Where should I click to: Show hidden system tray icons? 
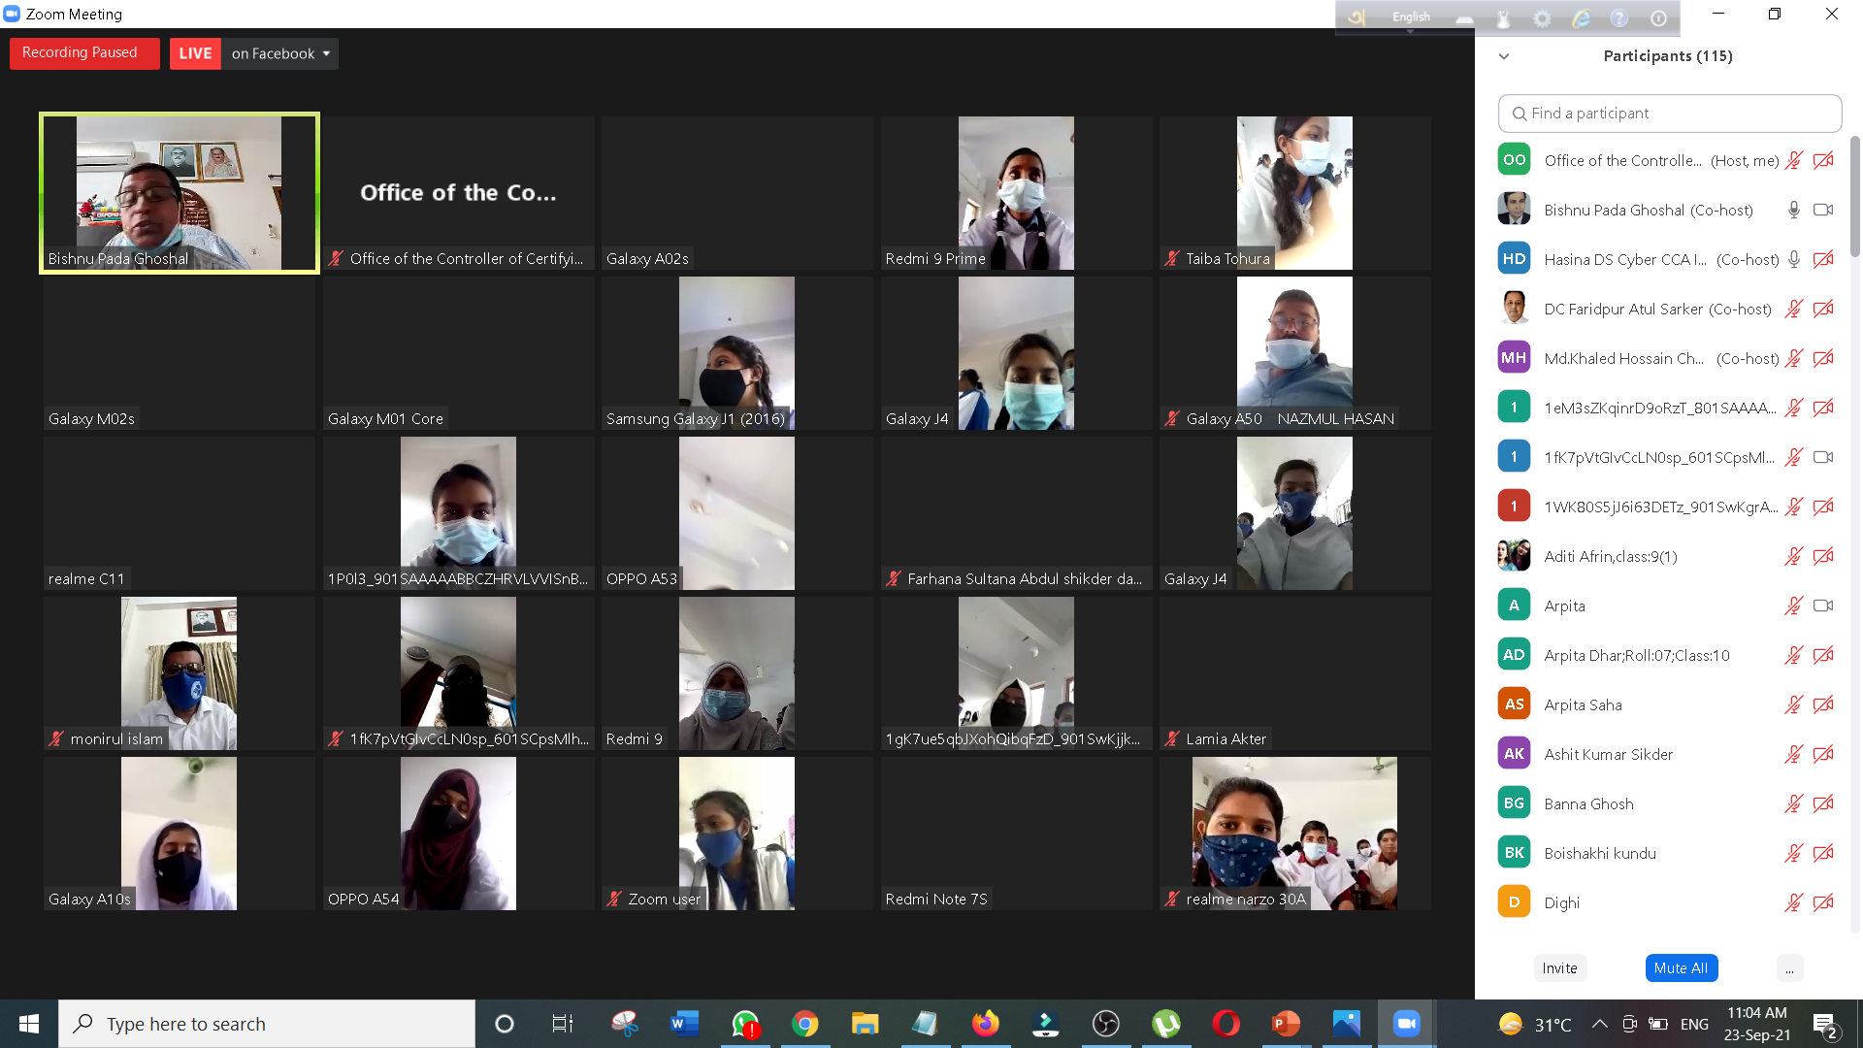click(x=1600, y=1024)
